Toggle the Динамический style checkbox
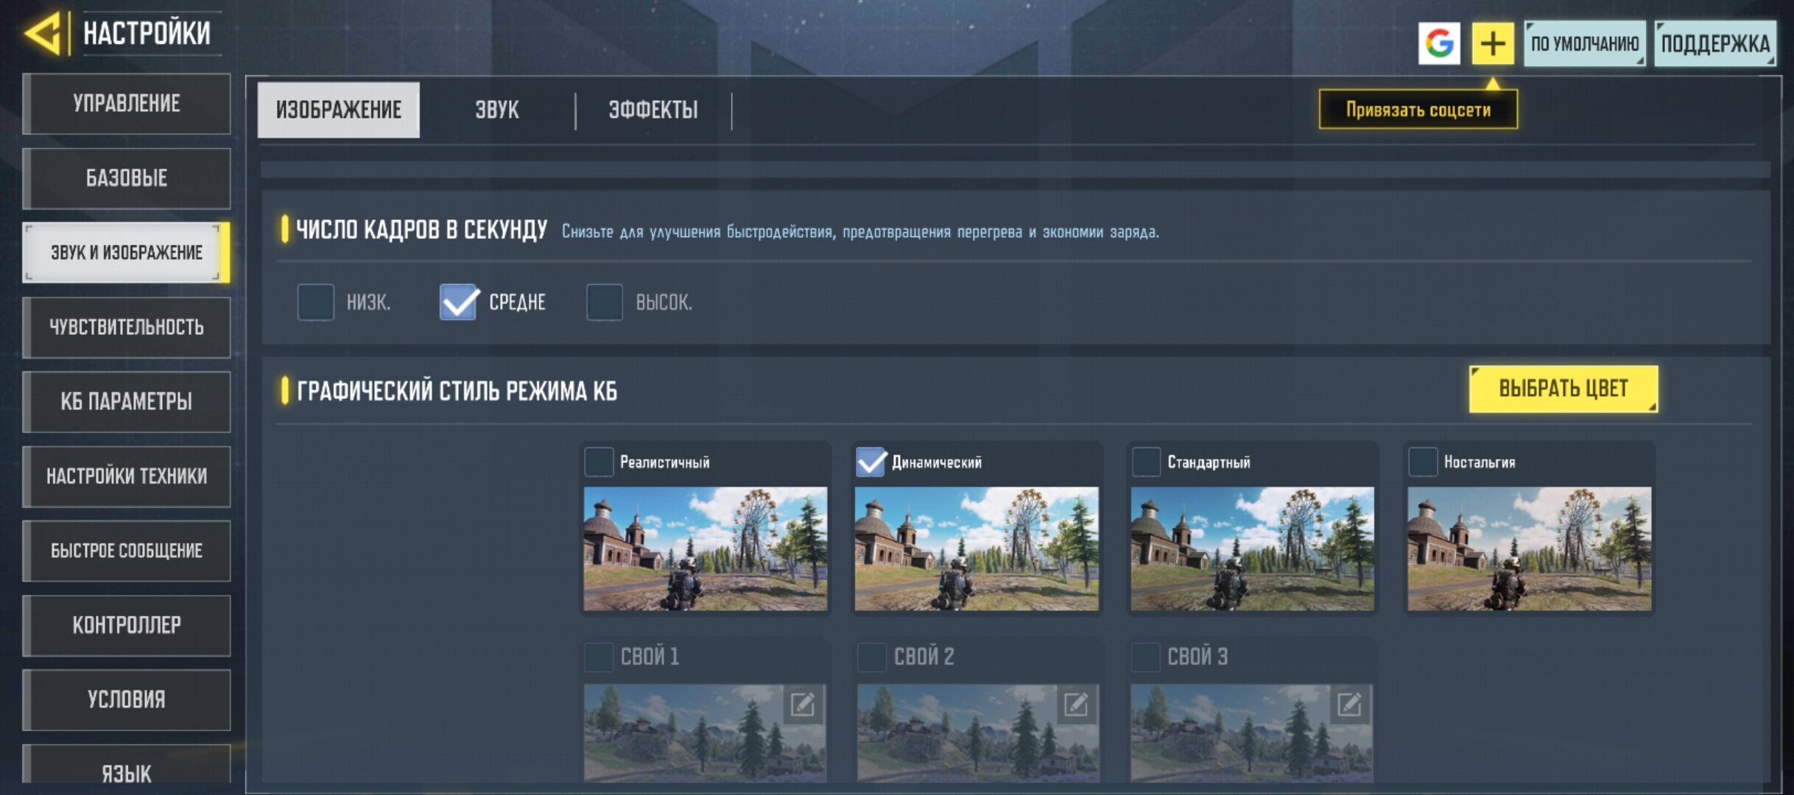 pyautogui.click(x=870, y=462)
